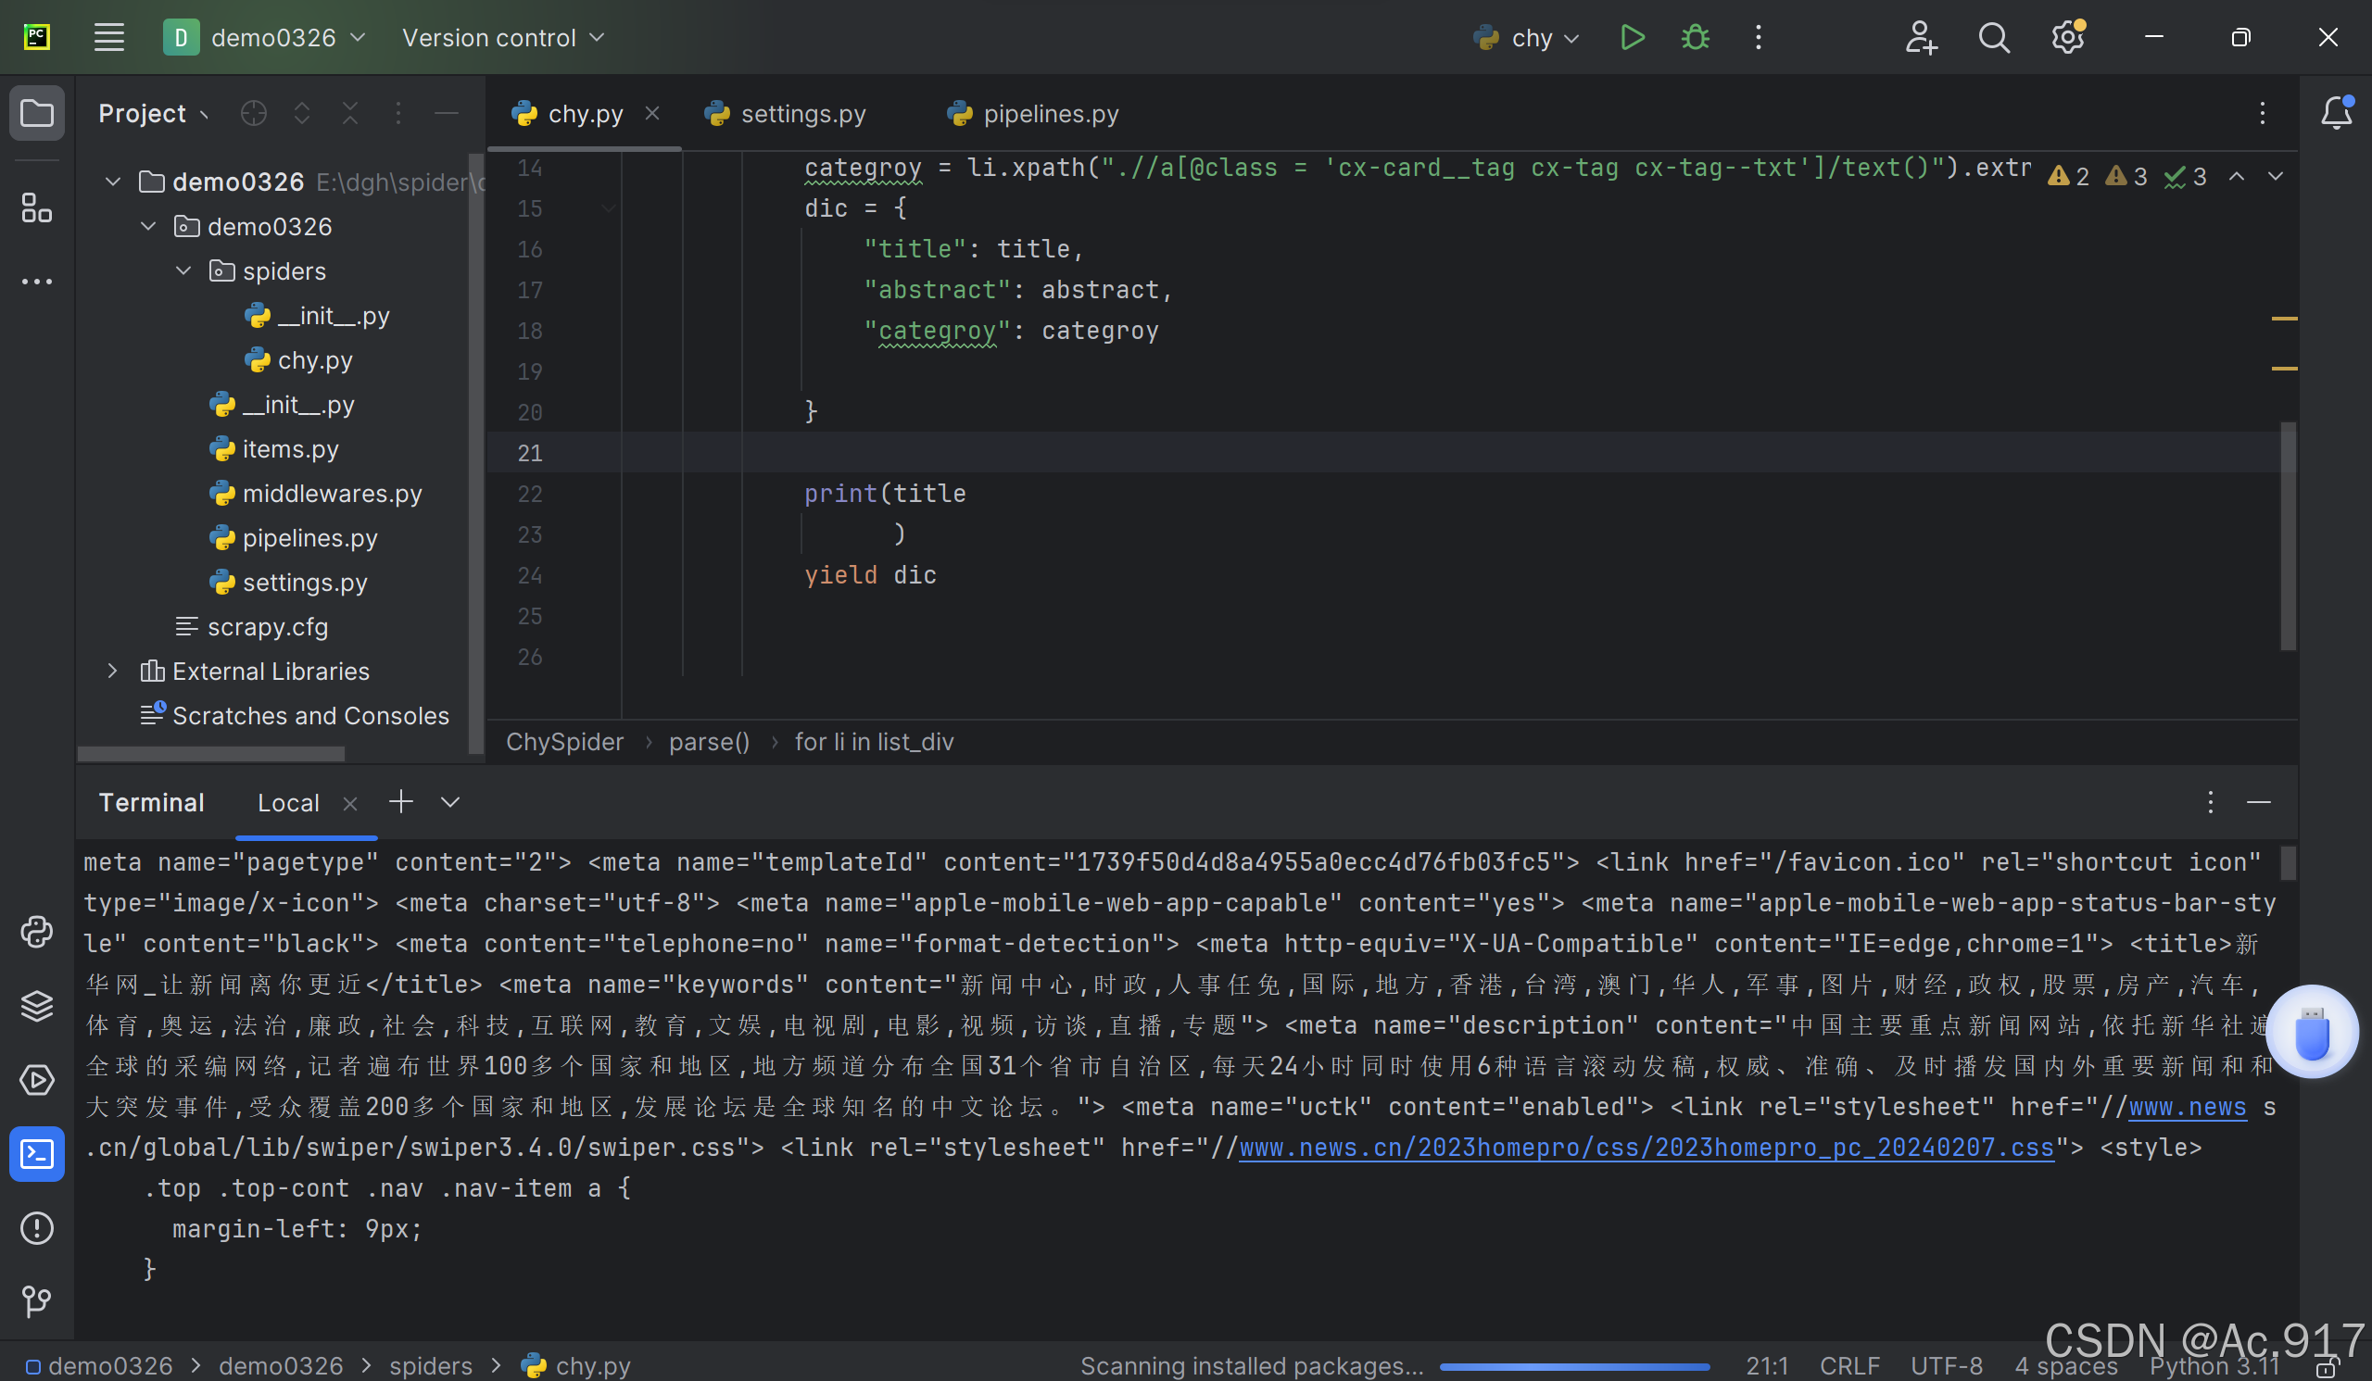Expand External Libraries node

pos(112,671)
